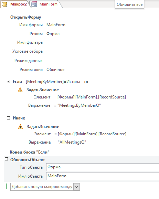This screenshot has height=199, width=159.
Task: Open the Добавить новую макрокоманду dropdown arrow
Action: (77, 187)
